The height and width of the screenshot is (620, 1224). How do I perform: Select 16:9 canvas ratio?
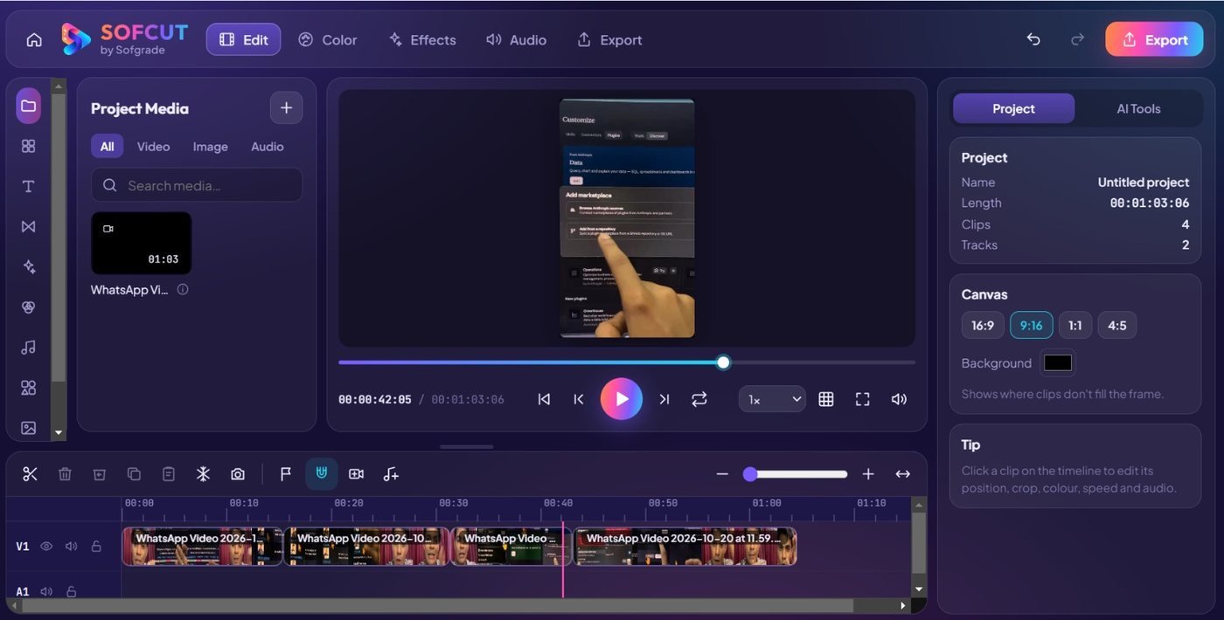983,325
